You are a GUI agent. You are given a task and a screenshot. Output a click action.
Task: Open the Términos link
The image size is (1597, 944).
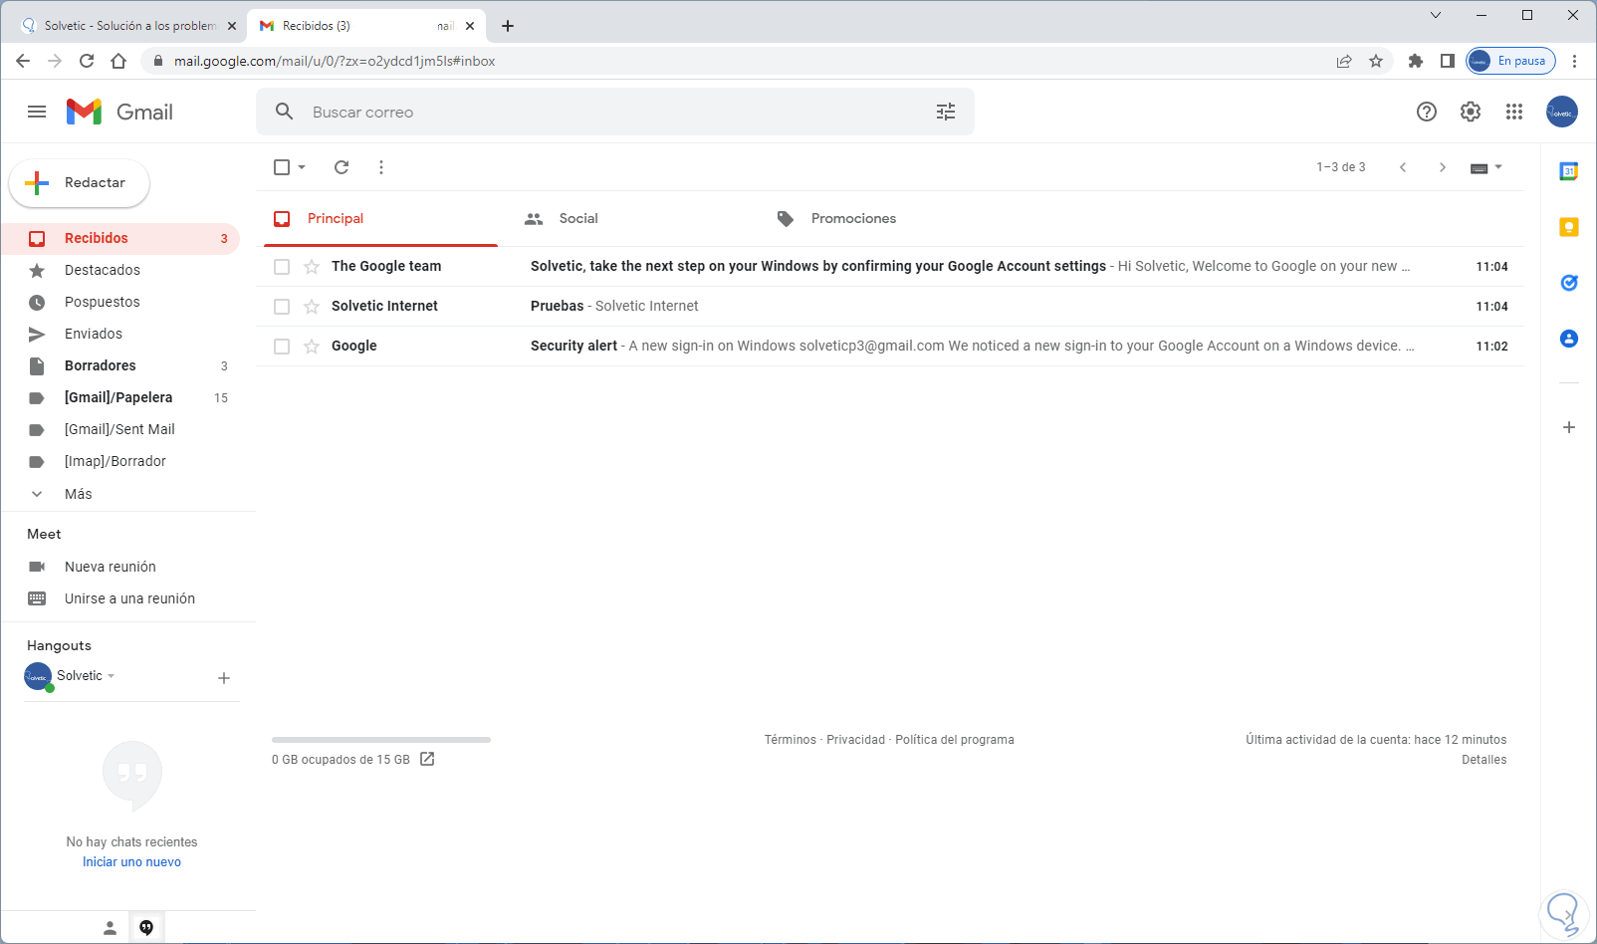[791, 740]
